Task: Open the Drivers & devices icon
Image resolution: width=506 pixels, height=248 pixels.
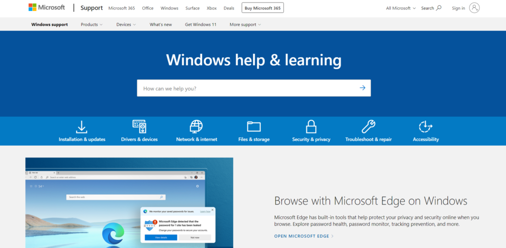Action: (139, 126)
